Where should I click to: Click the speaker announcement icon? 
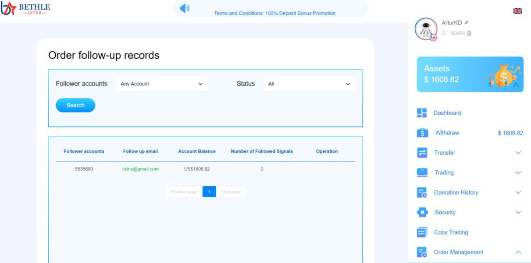point(185,8)
